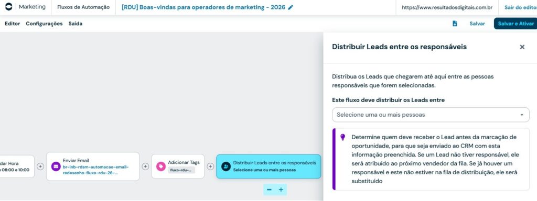Click the flow title Boas-vindas para operadores
This screenshot has height=201, width=537.
[x=203, y=7]
